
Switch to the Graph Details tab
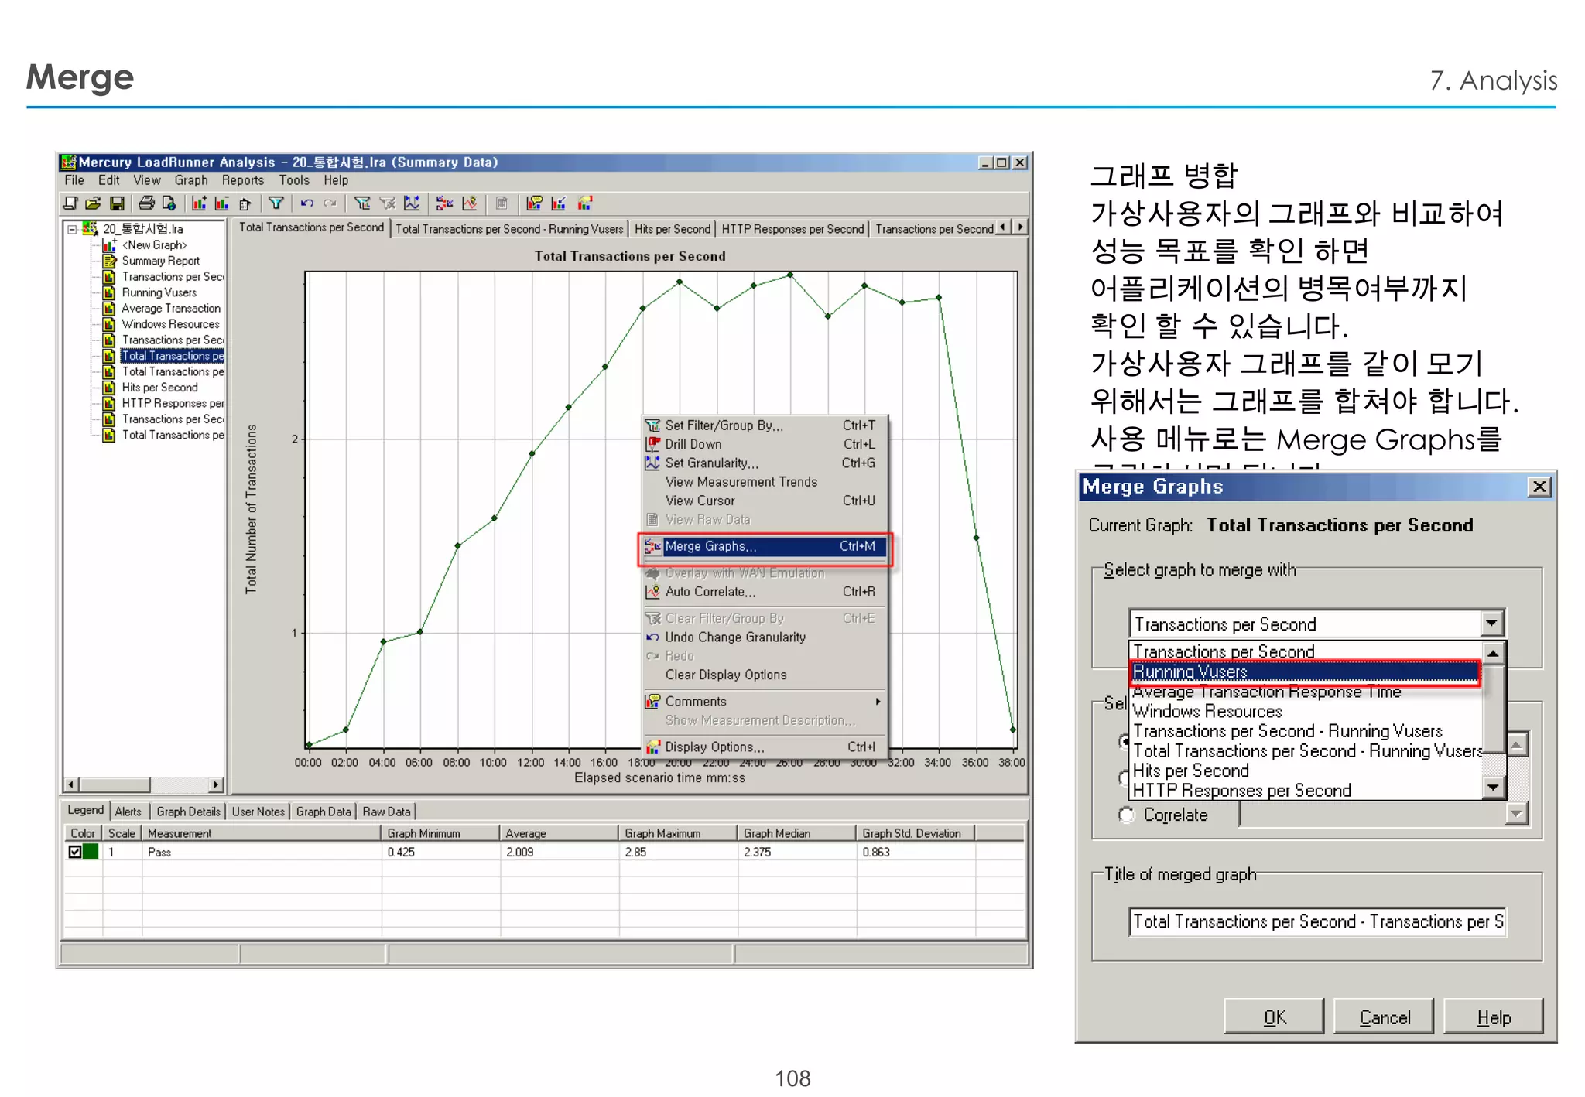(x=188, y=812)
